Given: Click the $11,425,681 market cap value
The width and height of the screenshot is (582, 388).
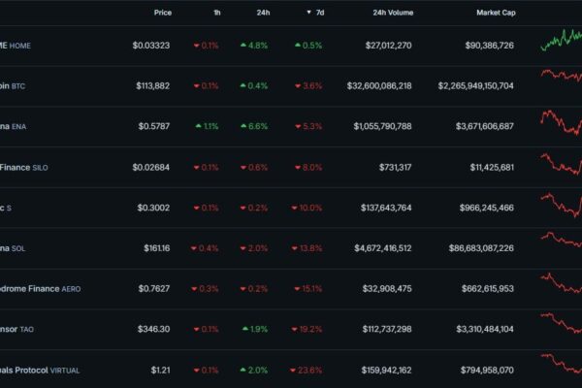Looking at the screenshot, I should [492, 167].
